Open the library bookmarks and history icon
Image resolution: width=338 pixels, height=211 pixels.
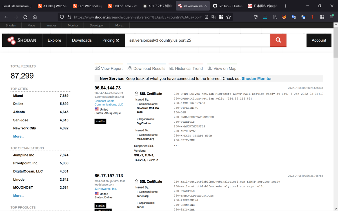tap(275, 17)
